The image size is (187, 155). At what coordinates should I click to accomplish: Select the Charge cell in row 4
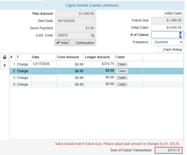[x=23, y=84]
